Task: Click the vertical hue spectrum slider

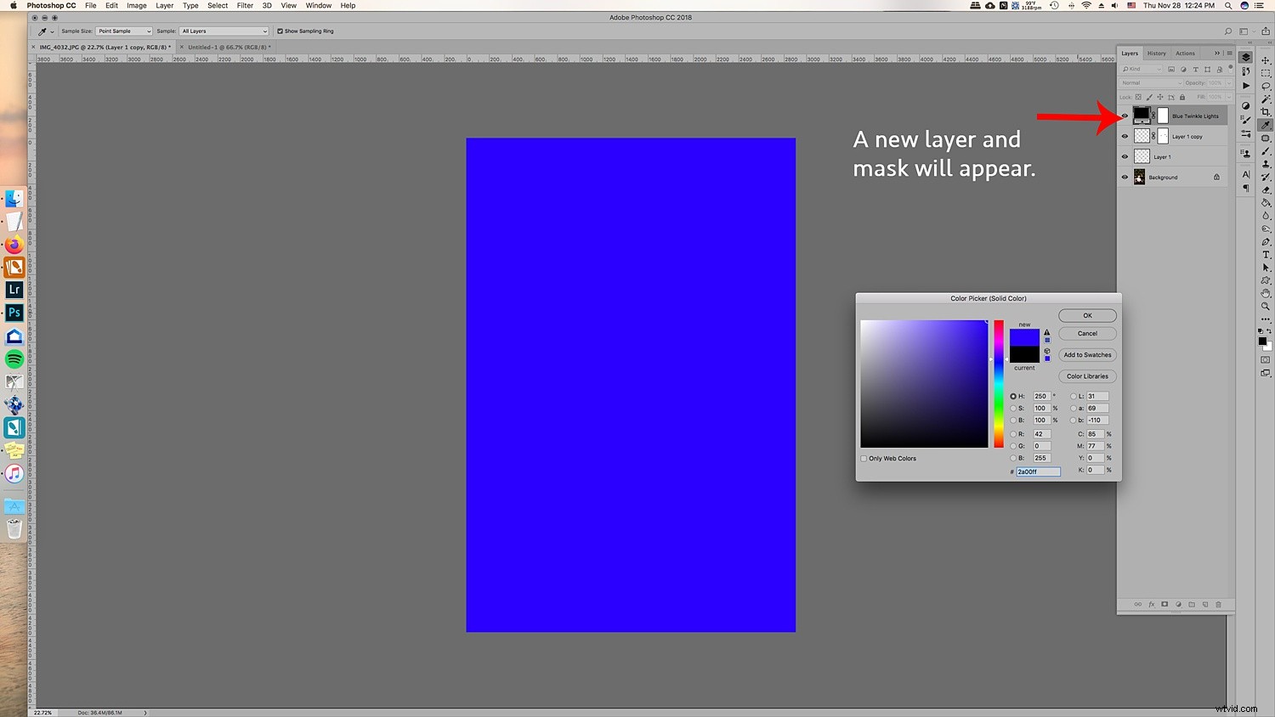Action: click(x=999, y=384)
